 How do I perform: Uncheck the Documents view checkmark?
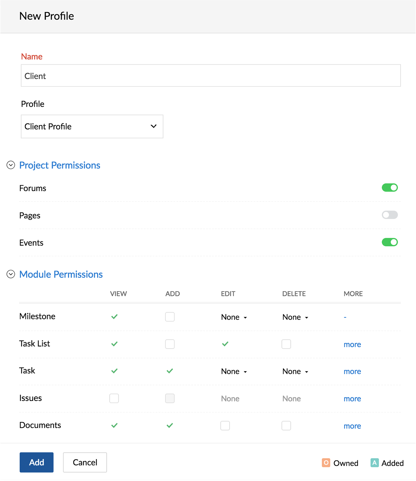pyautogui.click(x=114, y=425)
